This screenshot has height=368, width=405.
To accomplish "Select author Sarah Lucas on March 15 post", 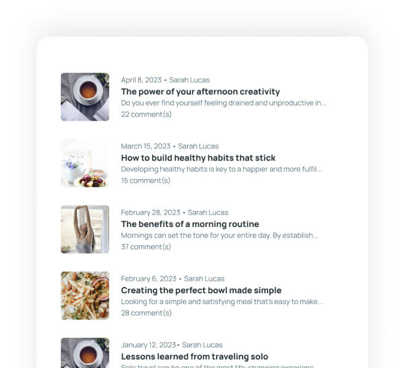I will tap(198, 146).
